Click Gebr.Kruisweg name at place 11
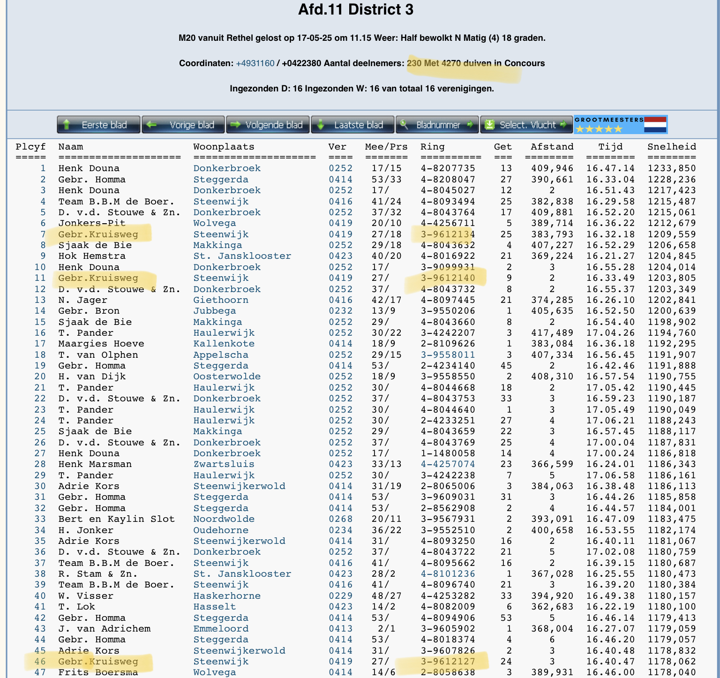This screenshot has height=678, width=720. tap(98, 278)
